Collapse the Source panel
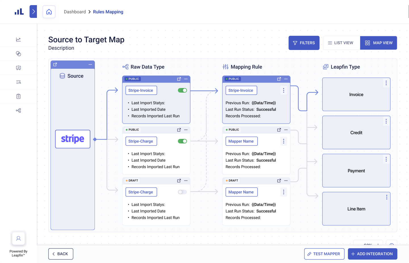 90,65
